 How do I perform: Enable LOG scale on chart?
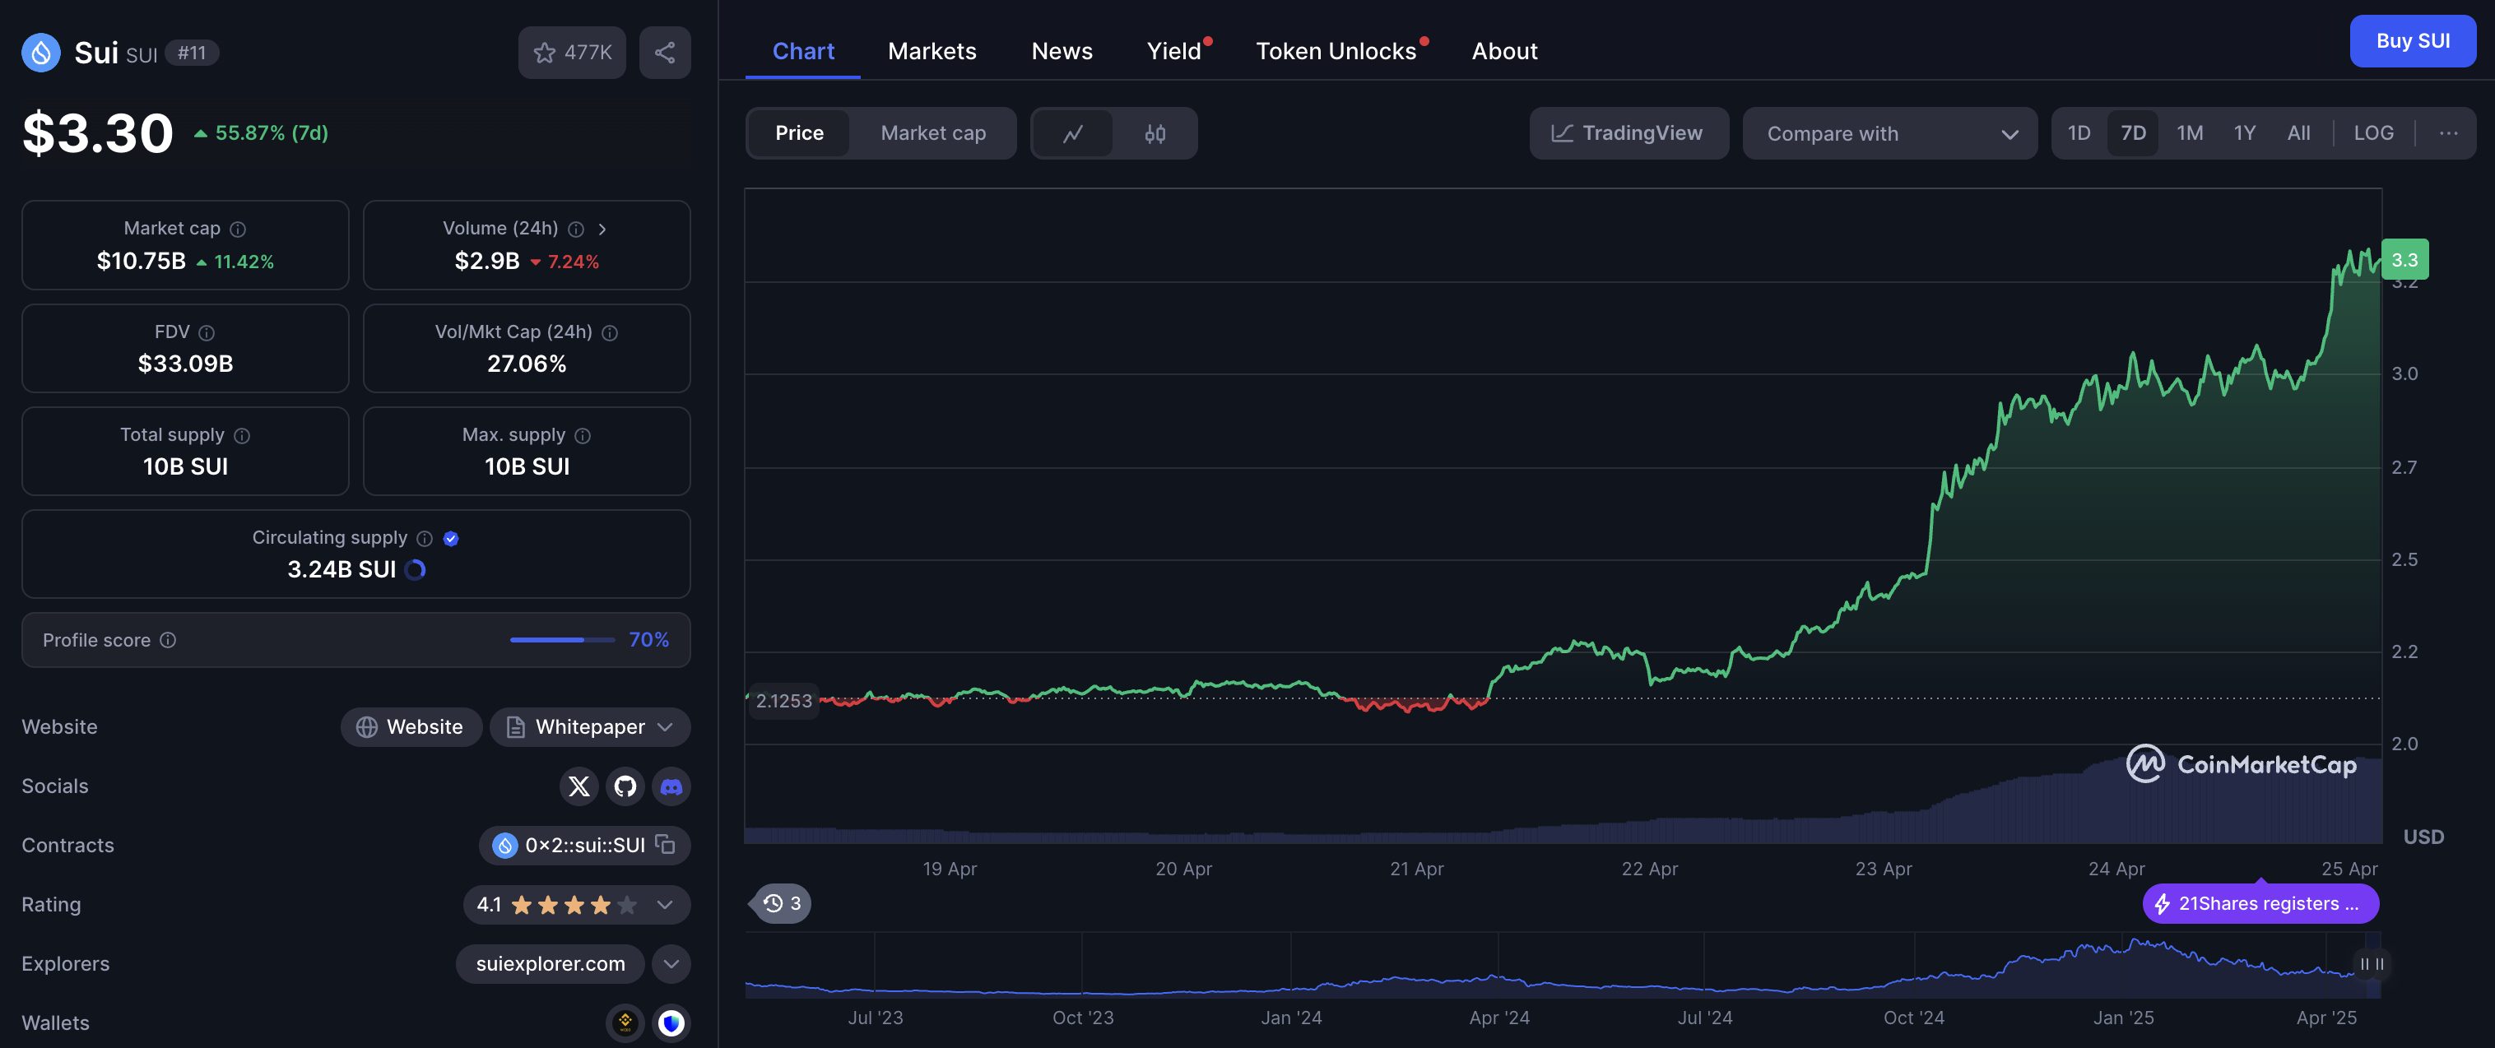pyautogui.click(x=2373, y=133)
